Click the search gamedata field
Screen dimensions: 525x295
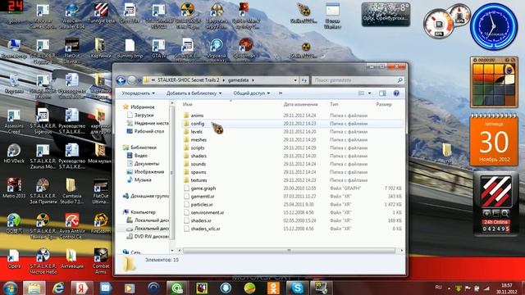[358, 80]
